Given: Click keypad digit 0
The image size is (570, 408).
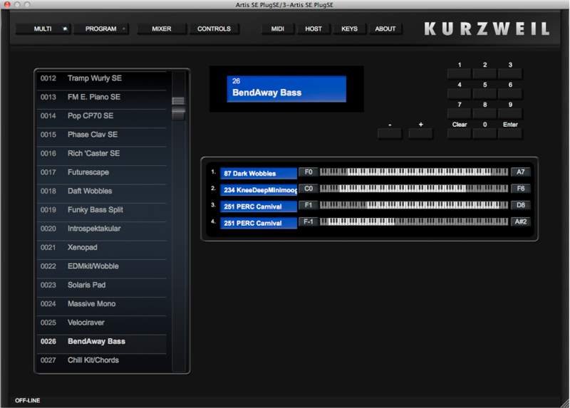Looking at the screenshot, I should pyautogui.click(x=484, y=133).
